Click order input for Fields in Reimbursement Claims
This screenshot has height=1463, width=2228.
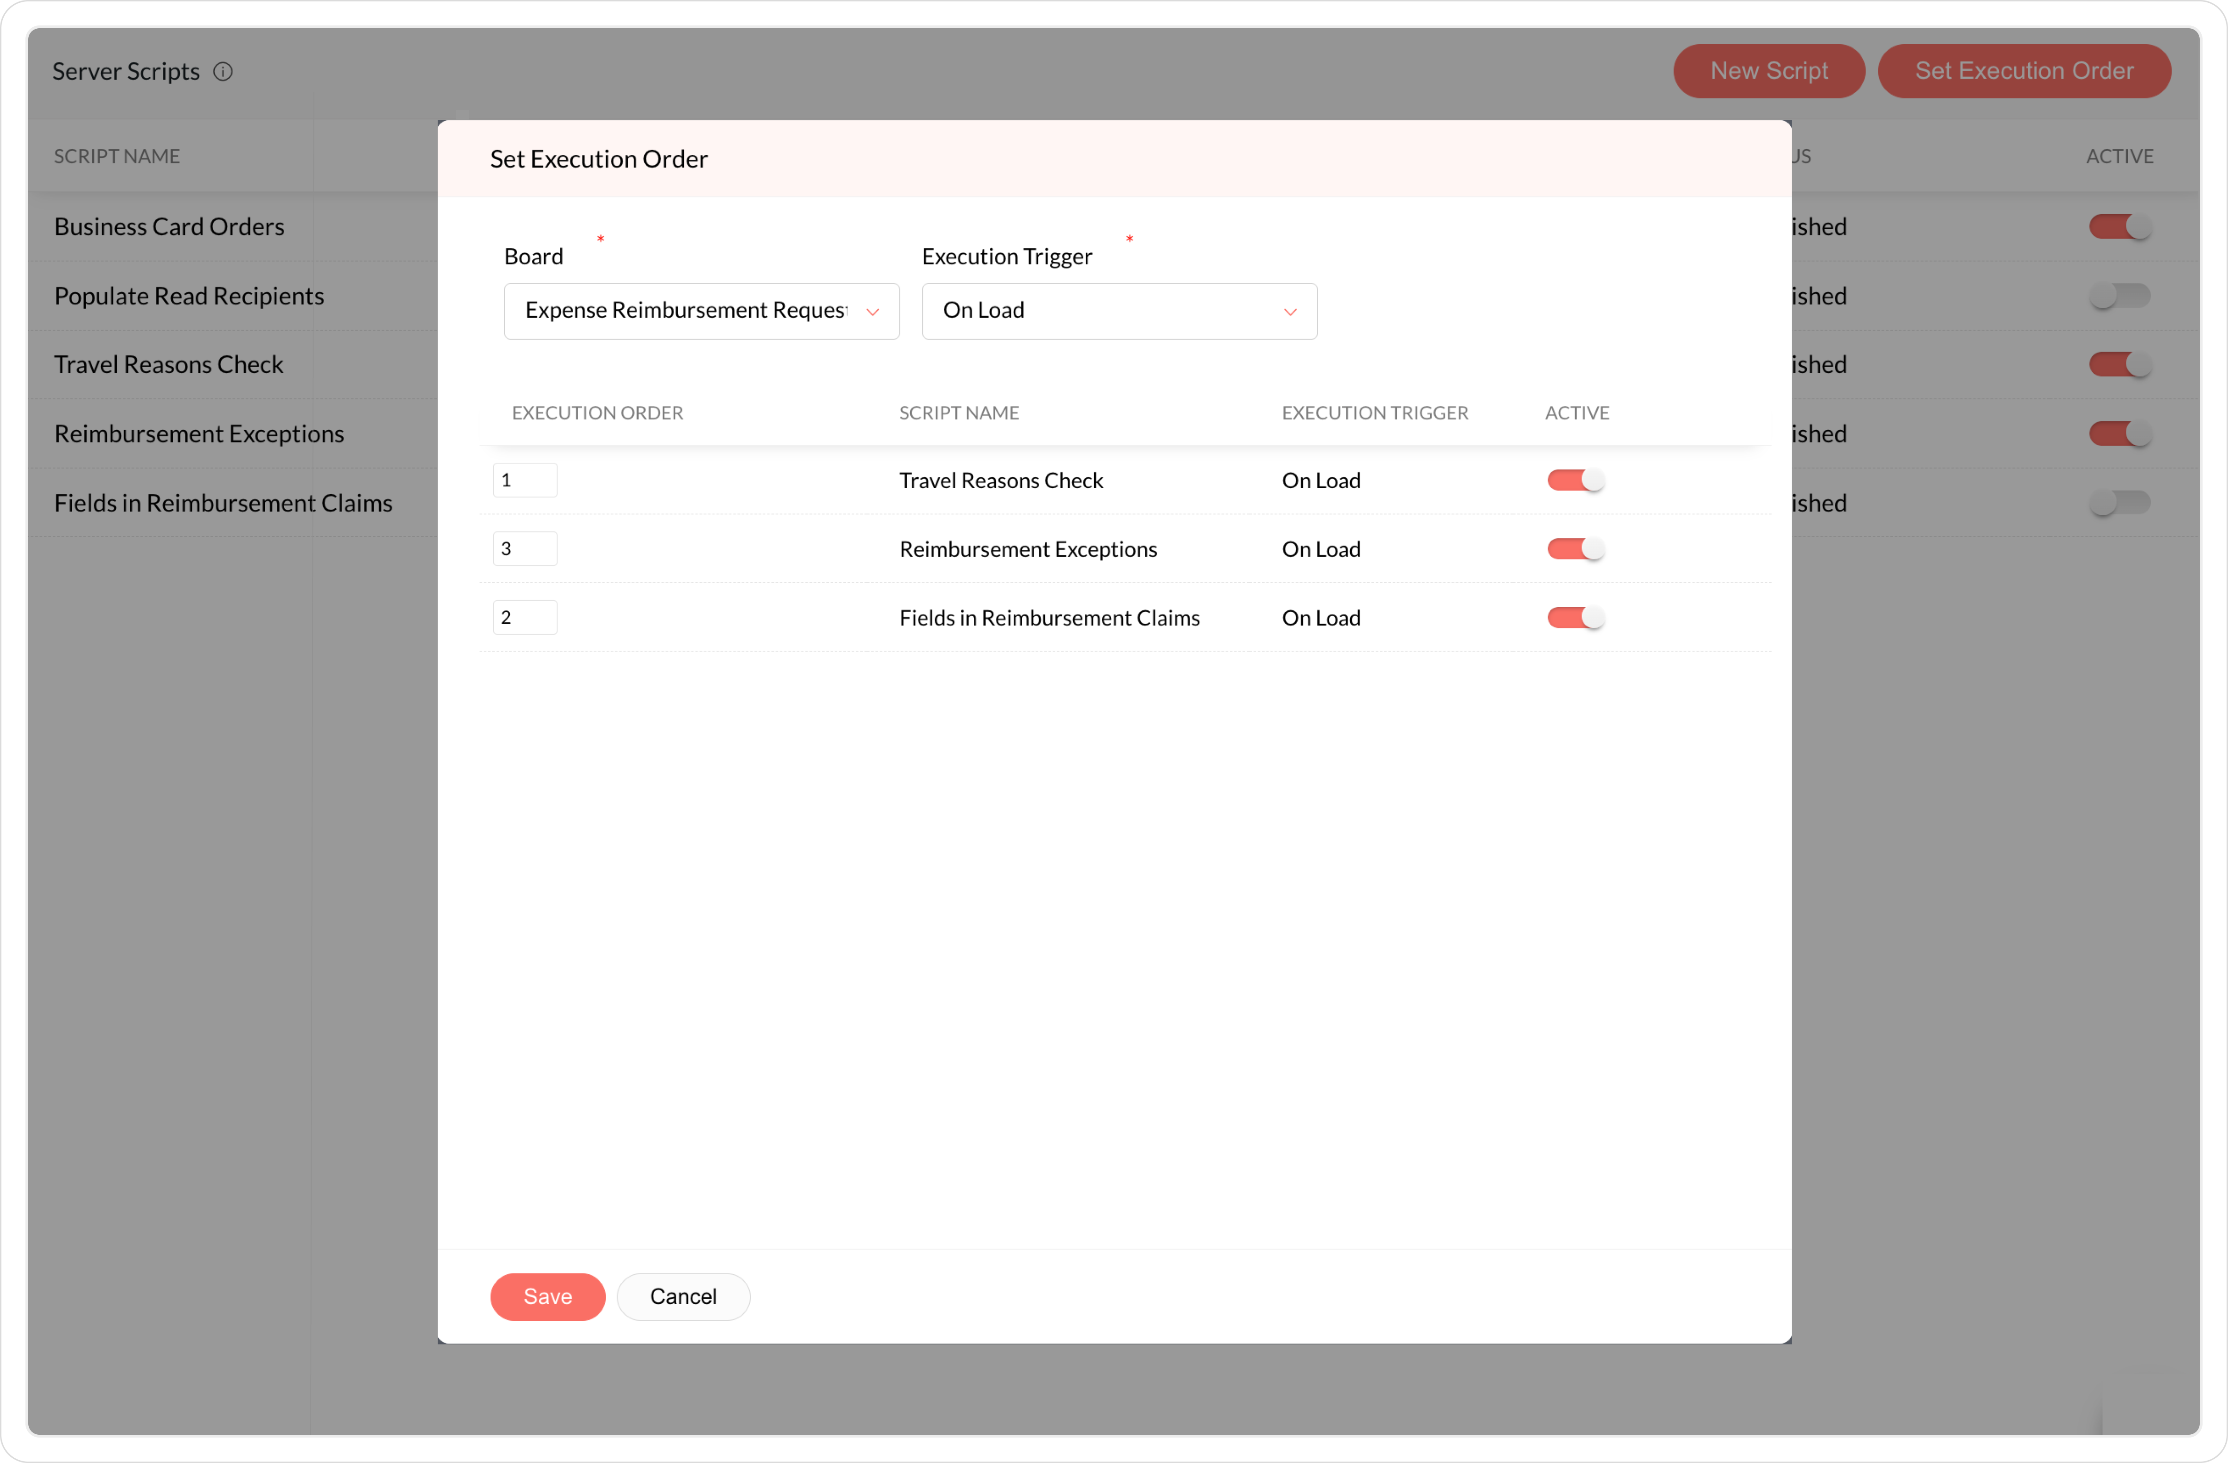coord(524,618)
